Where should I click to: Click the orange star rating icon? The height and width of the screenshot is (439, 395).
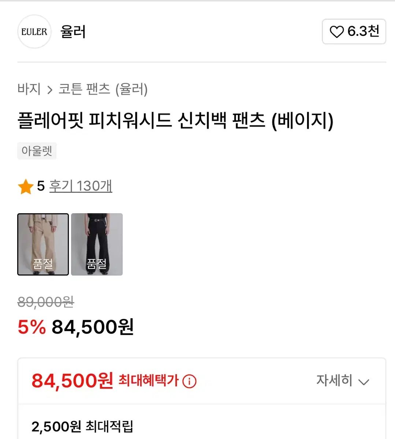coord(26,187)
